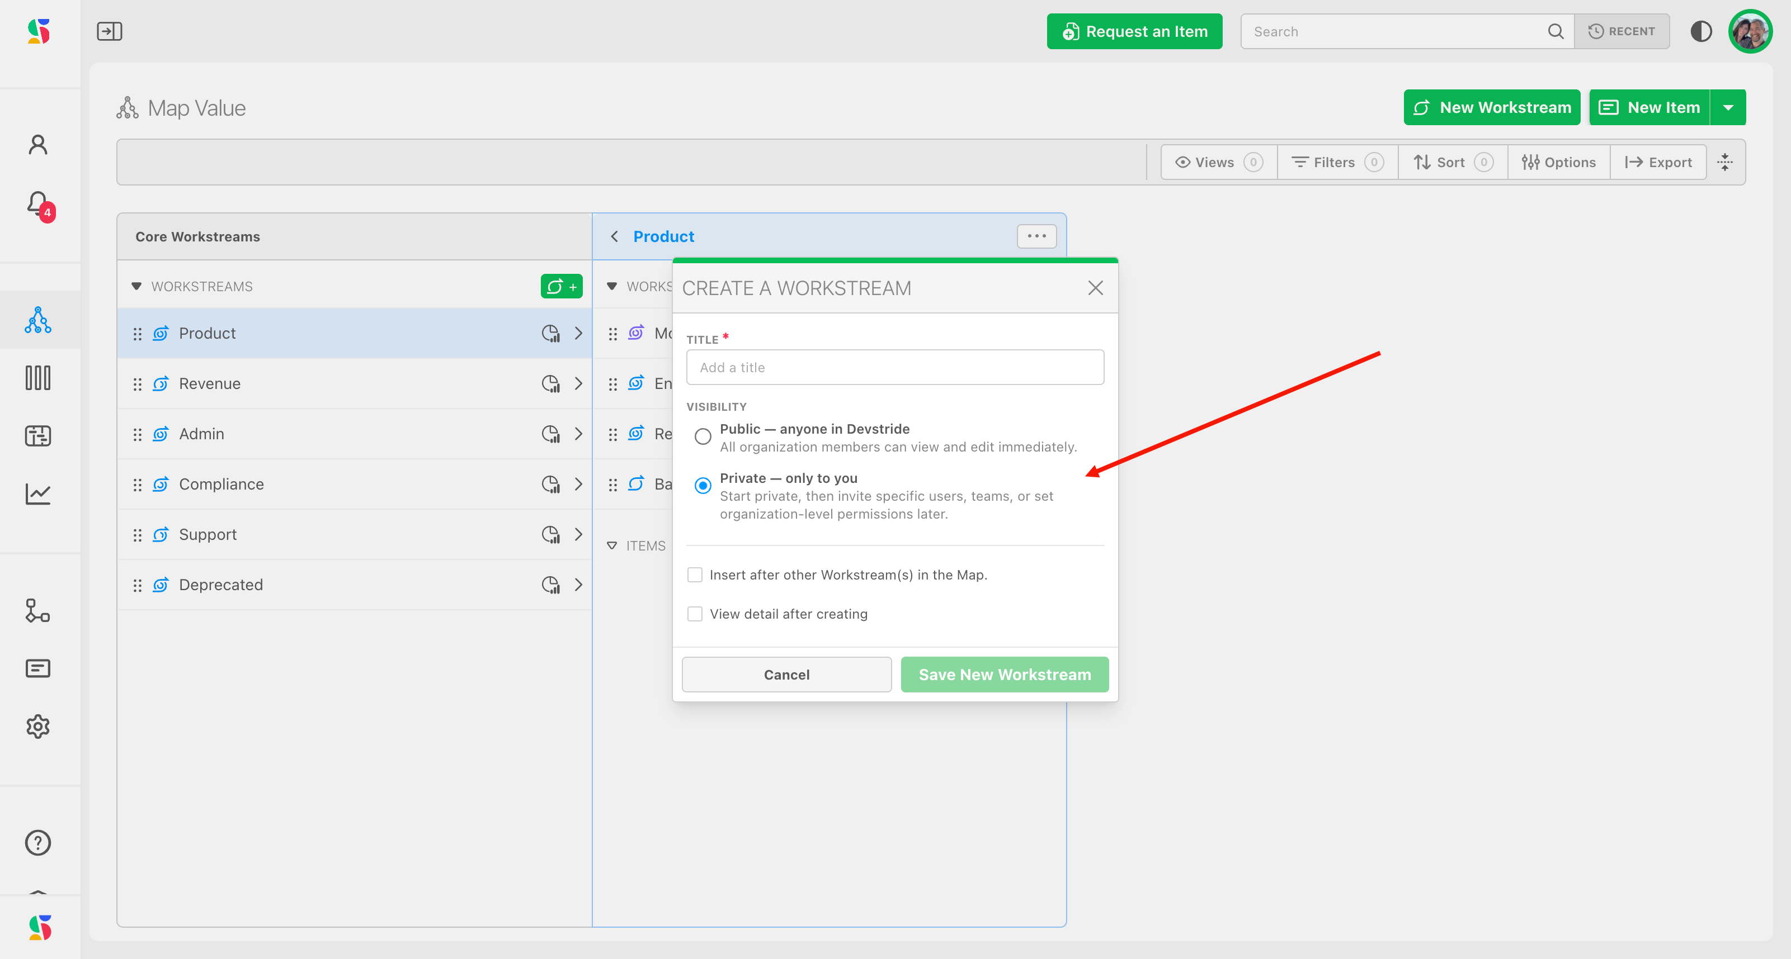Open the help question mark icon
Screen dimensions: 1791x959
(x=38, y=842)
